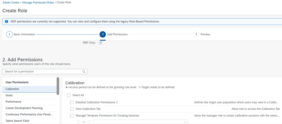Open the template dropdown chevron

[x=185, y=122]
